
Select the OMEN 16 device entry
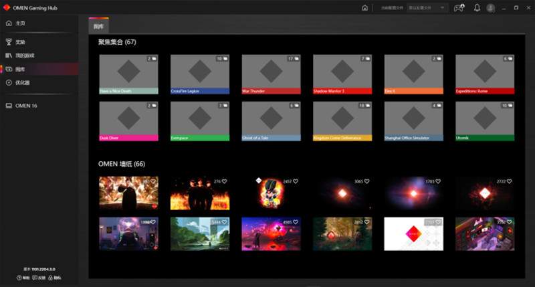(x=39, y=106)
